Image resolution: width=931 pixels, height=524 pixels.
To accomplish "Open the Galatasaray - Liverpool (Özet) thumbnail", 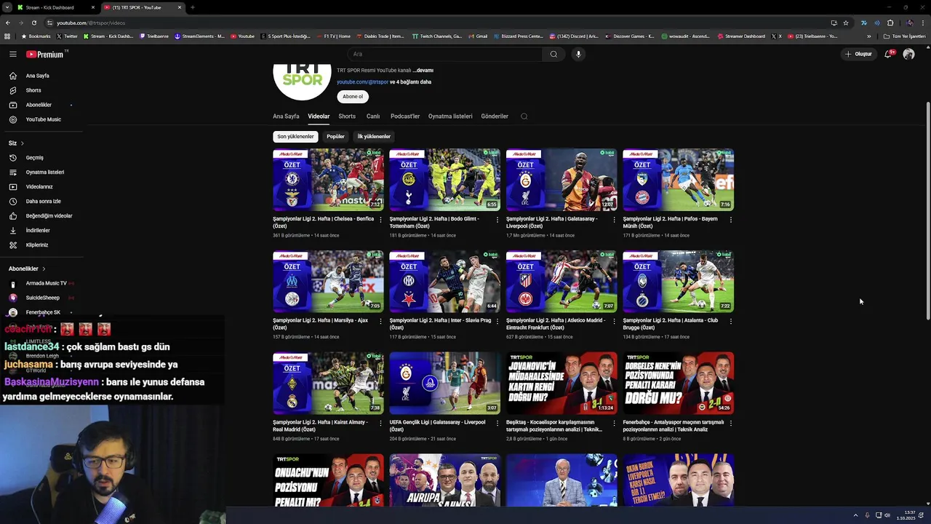I will pyautogui.click(x=562, y=180).
